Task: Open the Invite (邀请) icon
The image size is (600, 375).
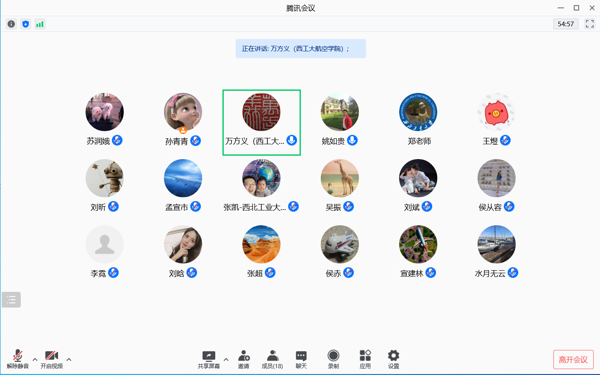Action: click(x=244, y=359)
